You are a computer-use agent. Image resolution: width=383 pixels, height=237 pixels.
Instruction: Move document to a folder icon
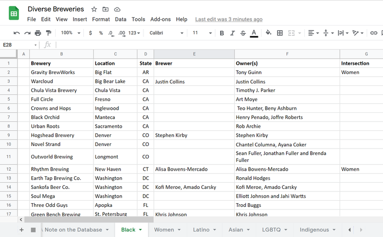[106, 9]
